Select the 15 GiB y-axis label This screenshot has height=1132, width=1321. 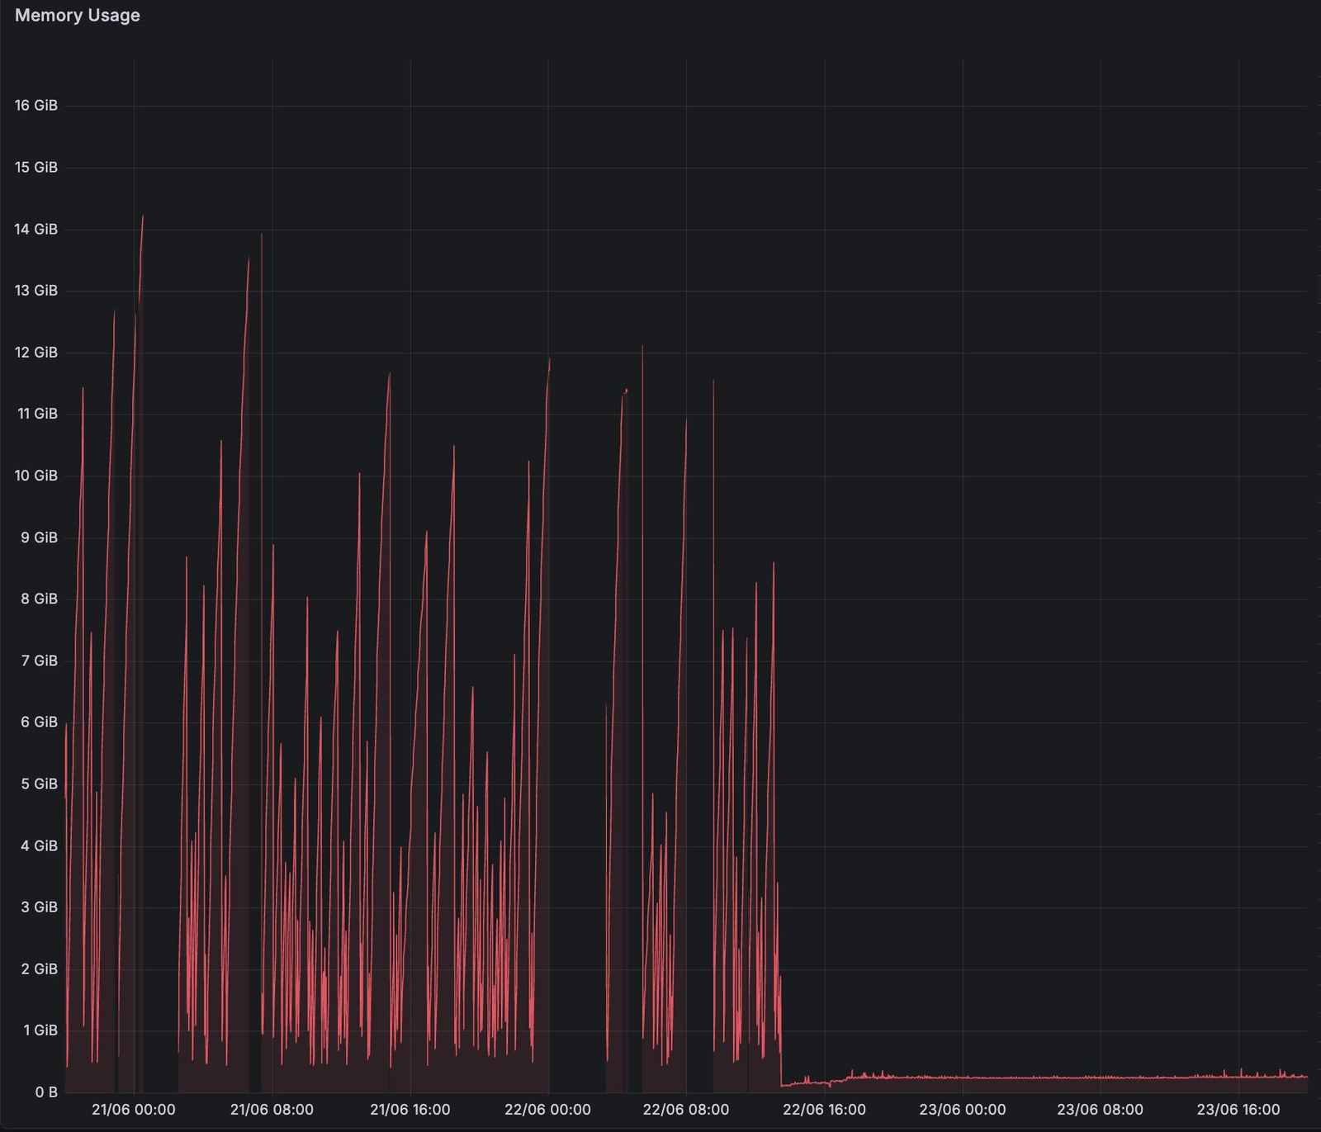point(36,168)
